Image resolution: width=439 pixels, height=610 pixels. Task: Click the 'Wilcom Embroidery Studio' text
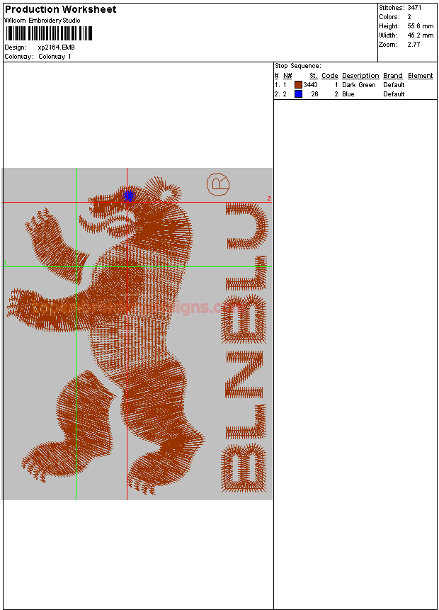(42, 21)
